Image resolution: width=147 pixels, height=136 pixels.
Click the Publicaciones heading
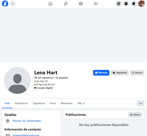click(x=76, y=115)
